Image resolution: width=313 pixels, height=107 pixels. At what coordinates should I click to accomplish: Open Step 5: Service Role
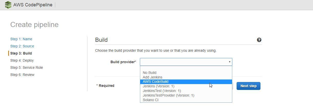pos(27,68)
